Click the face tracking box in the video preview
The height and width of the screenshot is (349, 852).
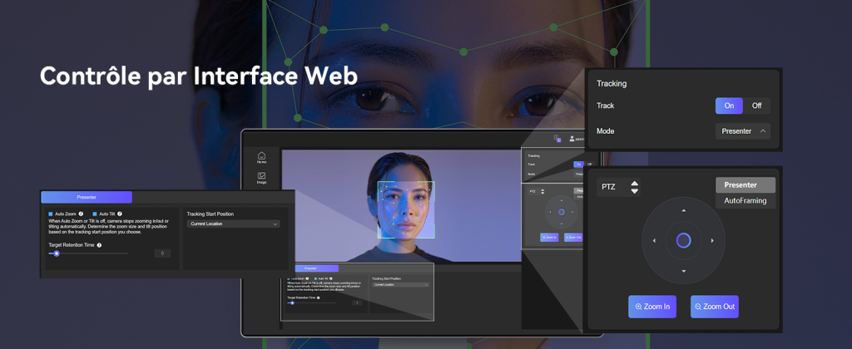pyautogui.click(x=406, y=210)
